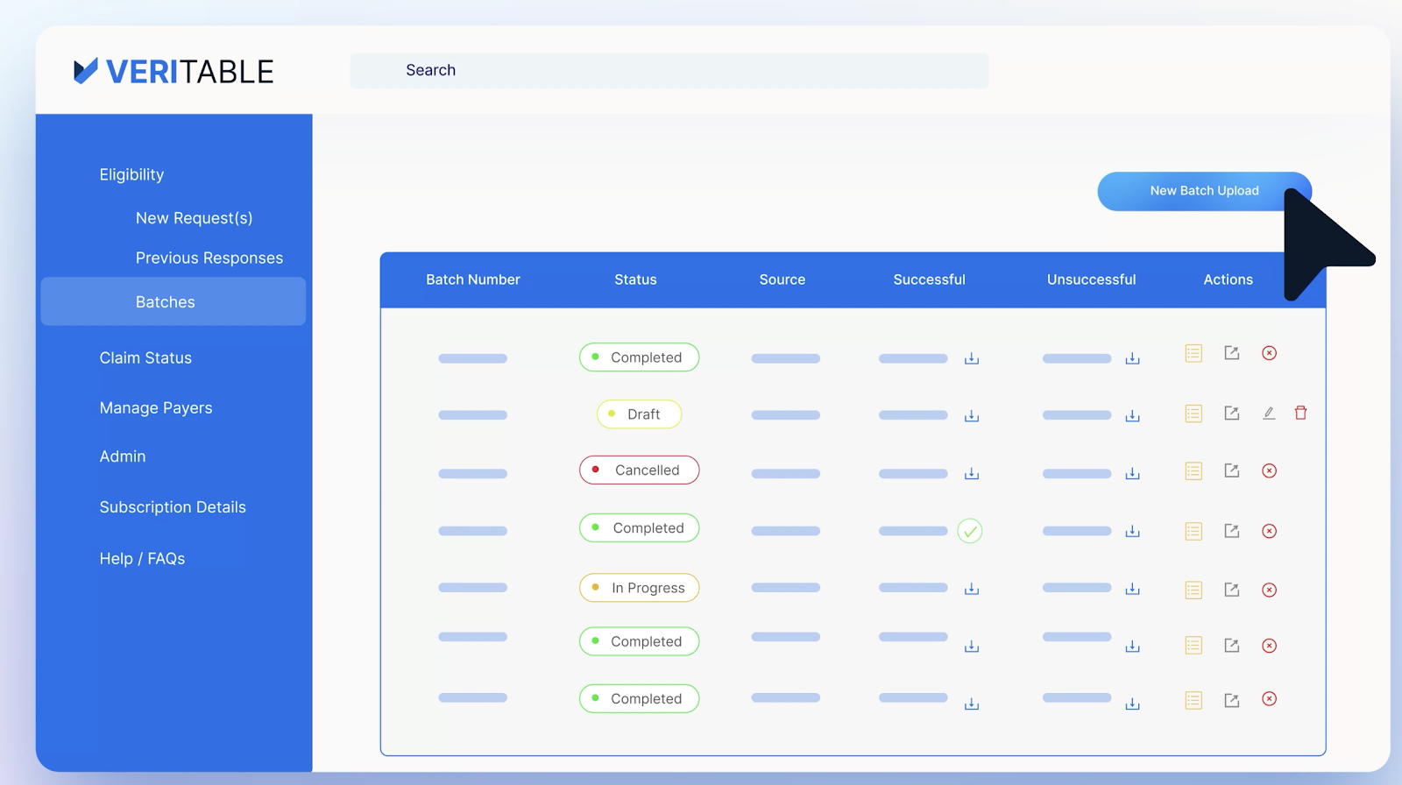The image size is (1402, 785).
Task: Click the Batch Number column header
Action: [x=473, y=279]
